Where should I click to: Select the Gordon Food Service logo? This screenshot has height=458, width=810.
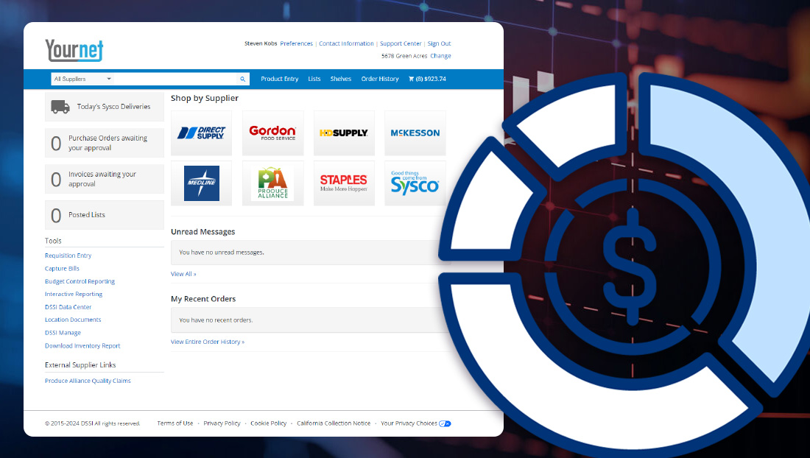[x=272, y=133]
